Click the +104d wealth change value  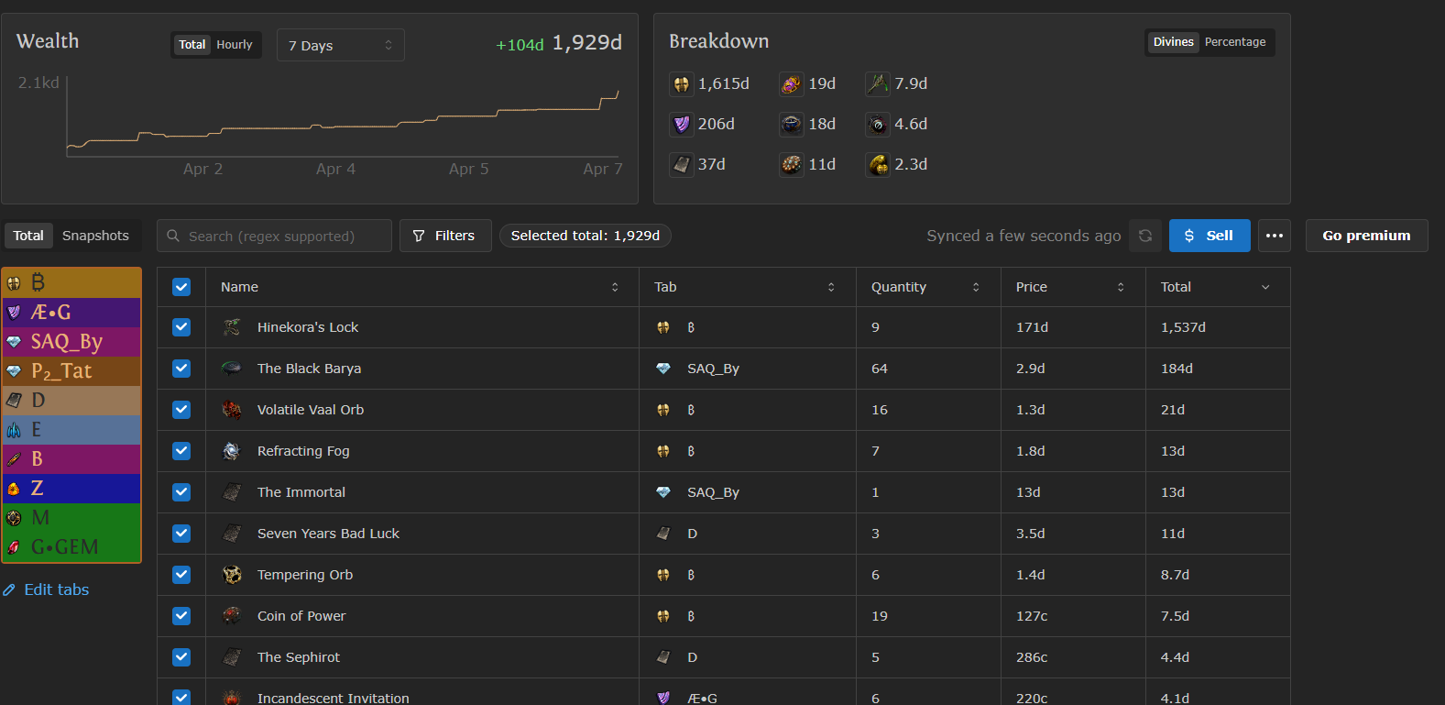pyautogui.click(x=520, y=45)
